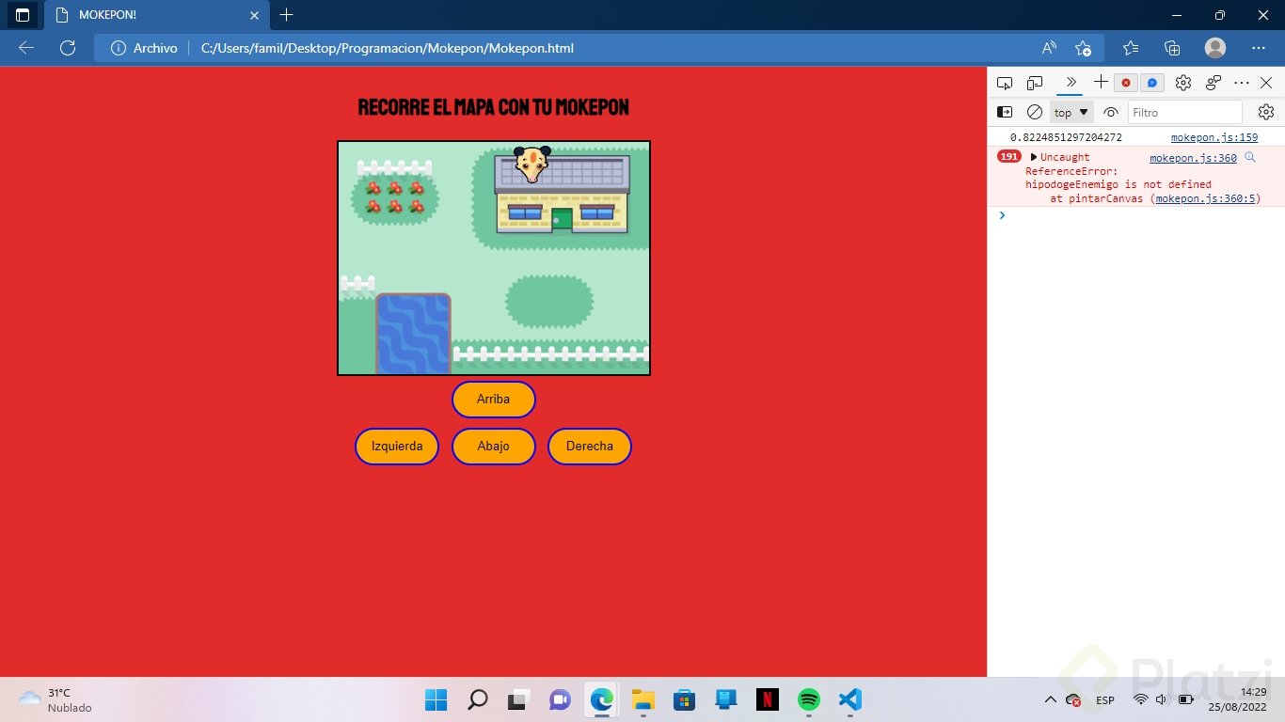Open DevTools settings gear in top toolbar

tap(1183, 83)
